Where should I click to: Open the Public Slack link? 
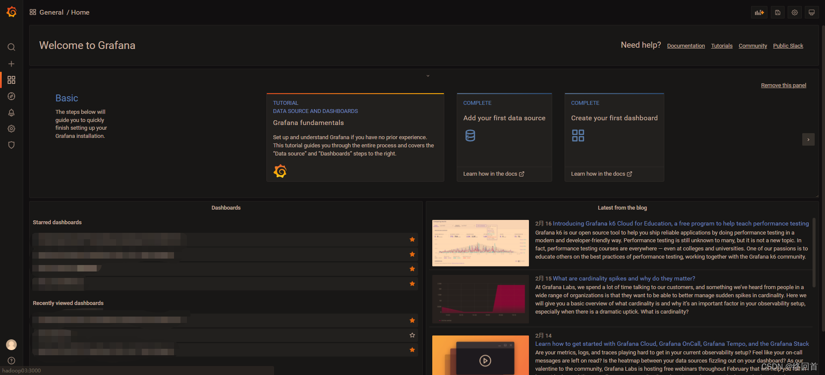pos(788,46)
